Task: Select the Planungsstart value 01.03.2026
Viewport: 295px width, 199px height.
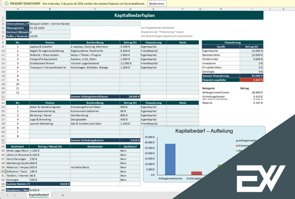Action: pos(50,28)
